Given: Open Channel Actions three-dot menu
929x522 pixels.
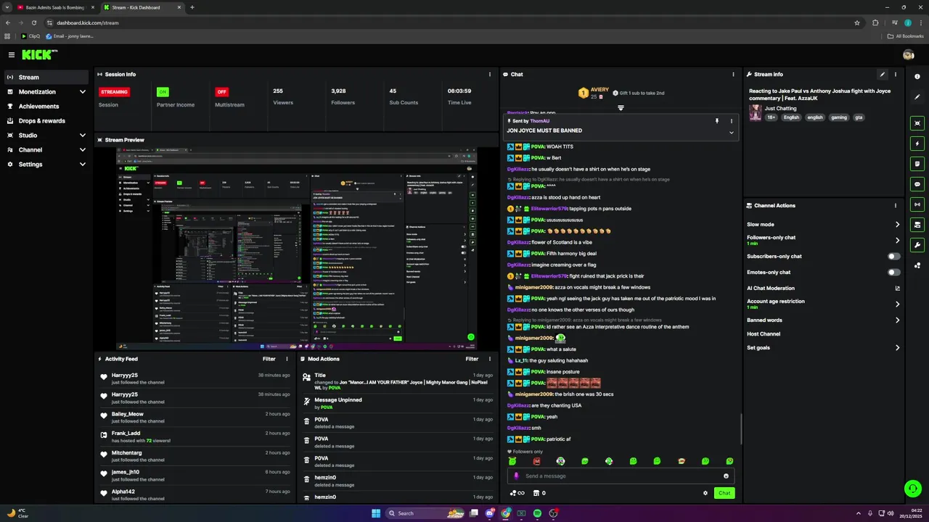Looking at the screenshot, I should 896,205.
